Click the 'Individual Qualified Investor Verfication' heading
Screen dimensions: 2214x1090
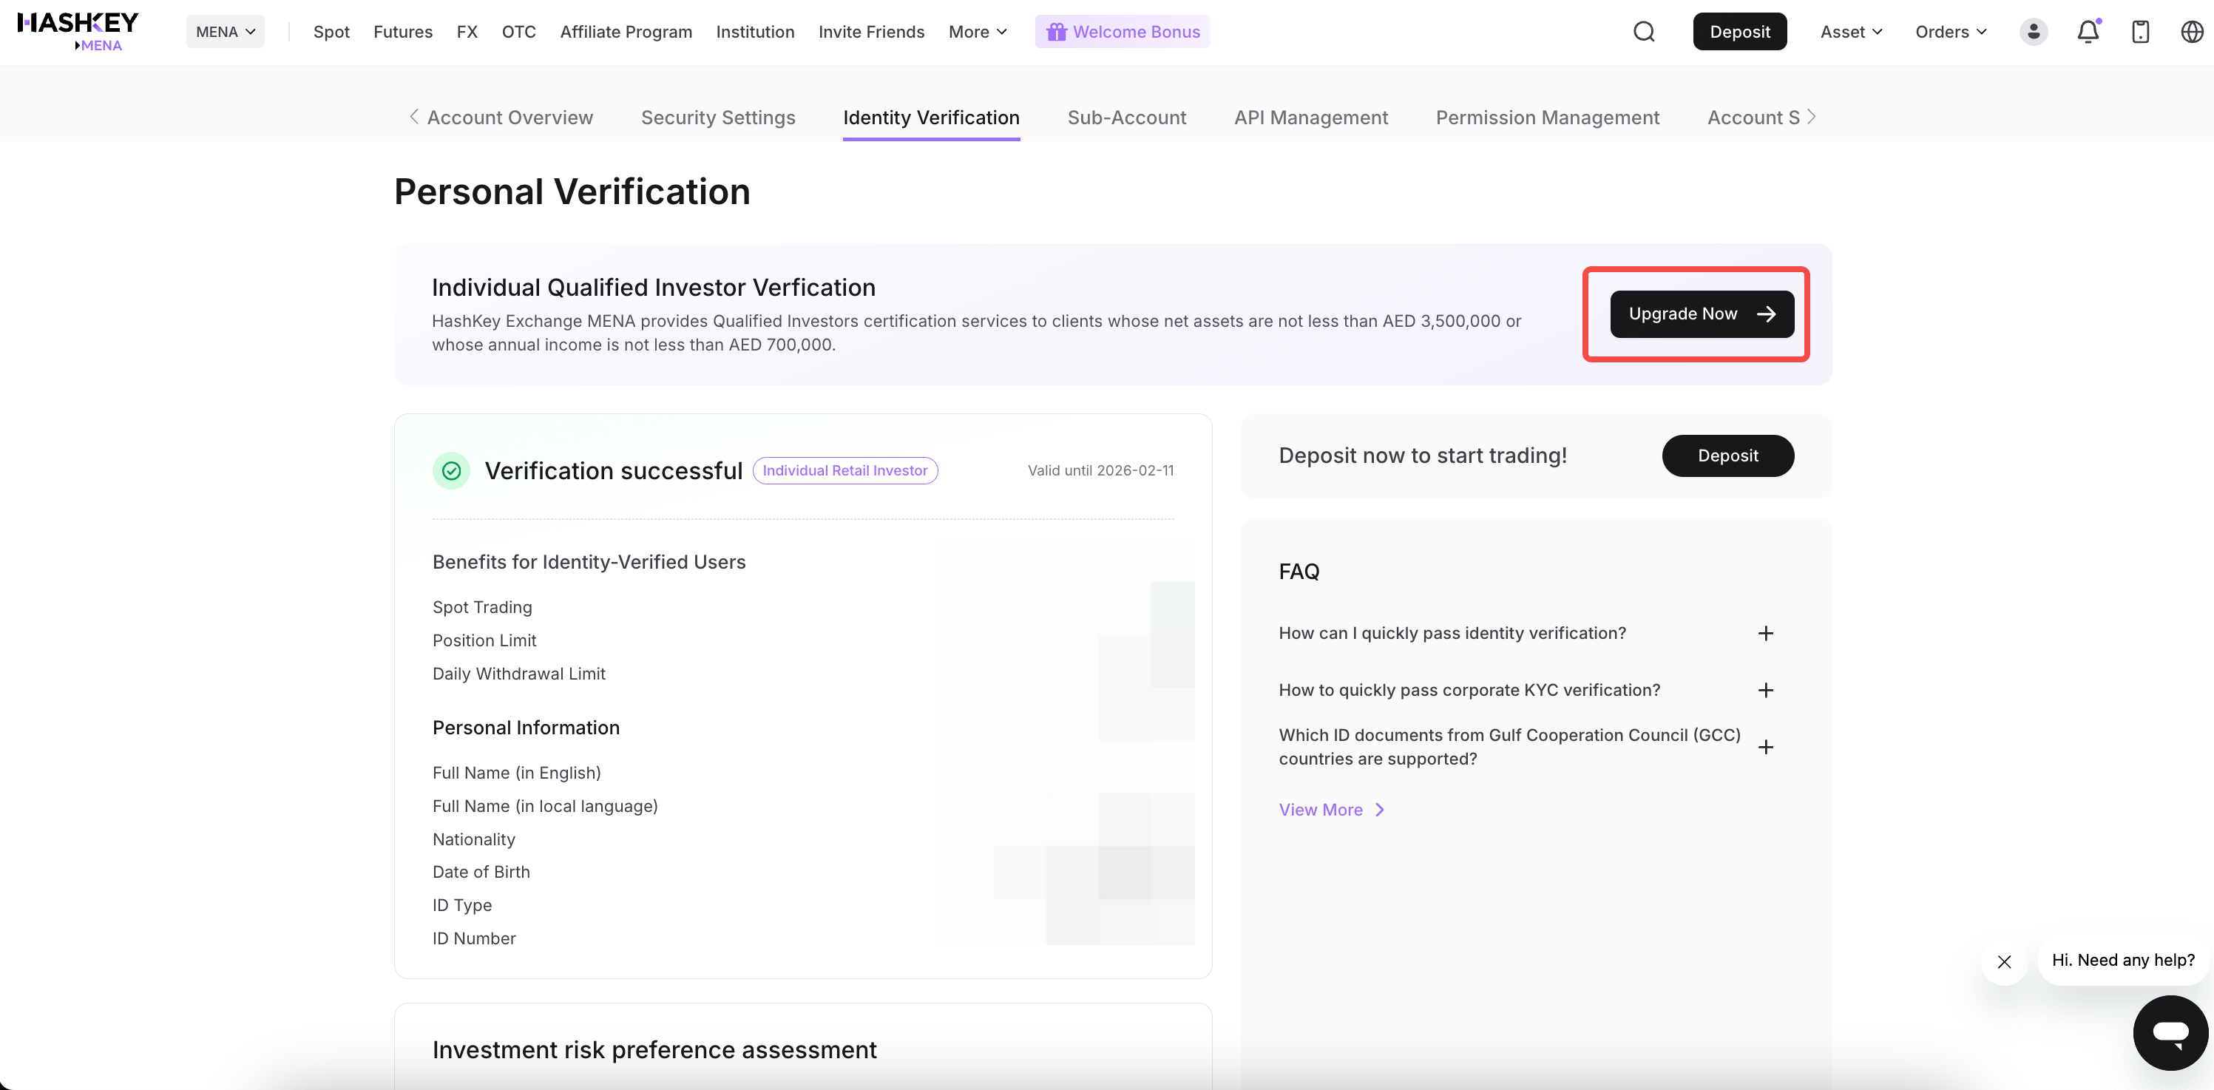[653, 287]
